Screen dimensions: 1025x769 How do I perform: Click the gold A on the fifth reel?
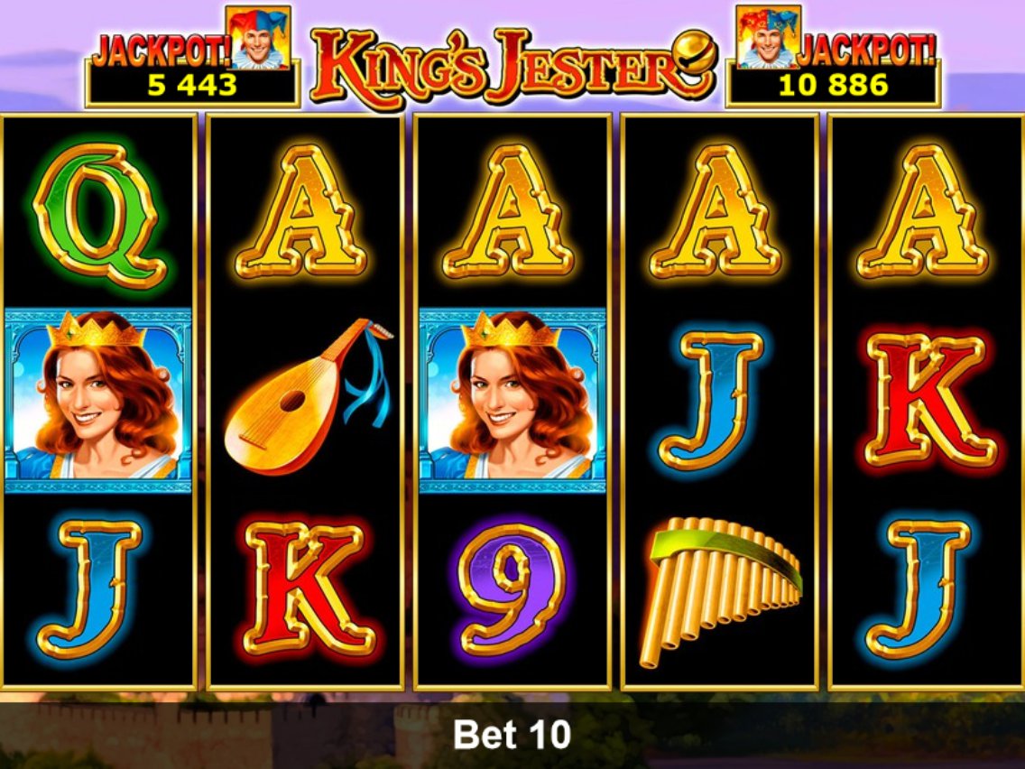tap(922, 211)
